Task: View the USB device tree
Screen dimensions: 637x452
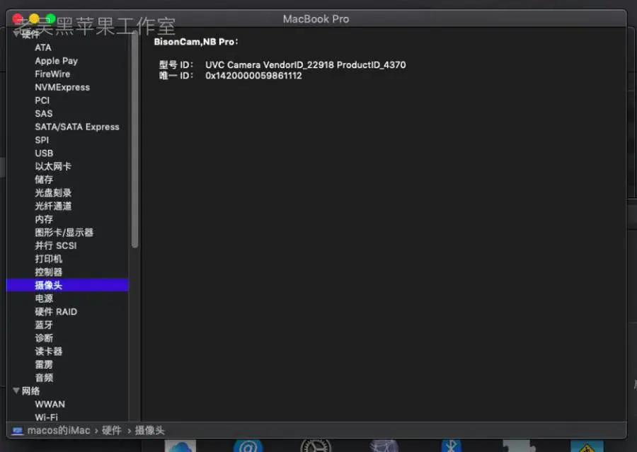Action: pyautogui.click(x=44, y=153)
